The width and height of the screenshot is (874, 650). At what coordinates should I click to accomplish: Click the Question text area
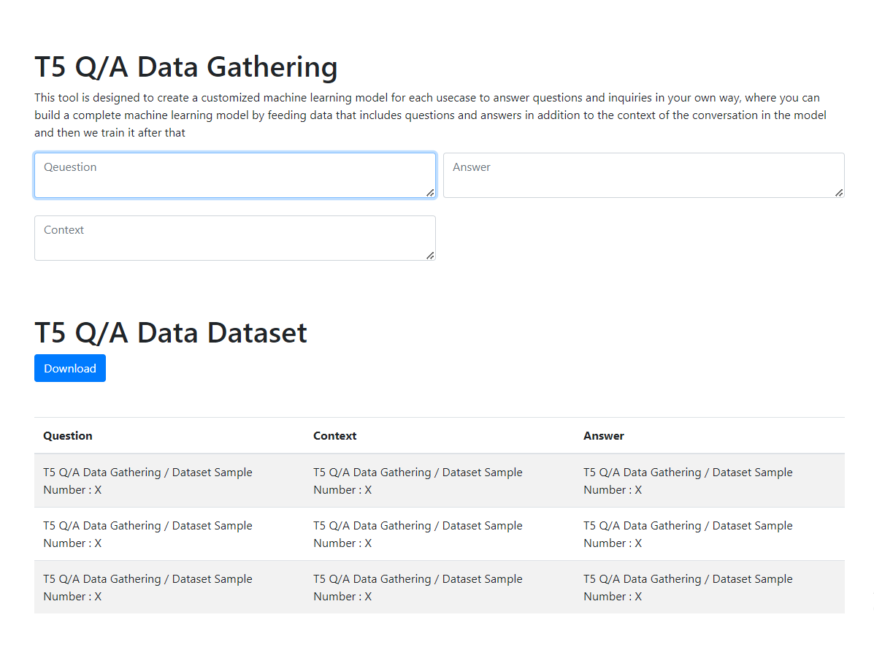234,175
